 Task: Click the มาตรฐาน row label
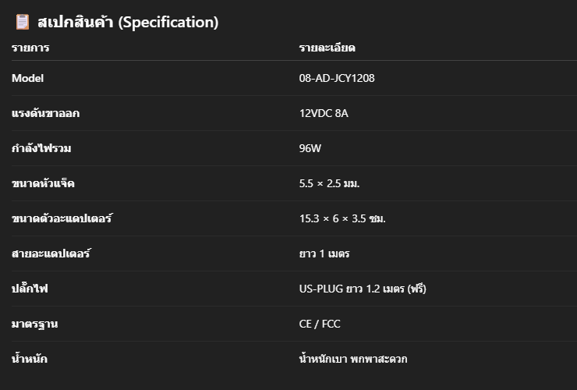34,324
